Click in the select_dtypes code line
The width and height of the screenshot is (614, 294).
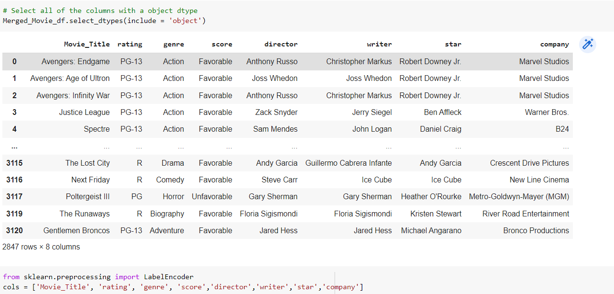[x=104, y=21]
